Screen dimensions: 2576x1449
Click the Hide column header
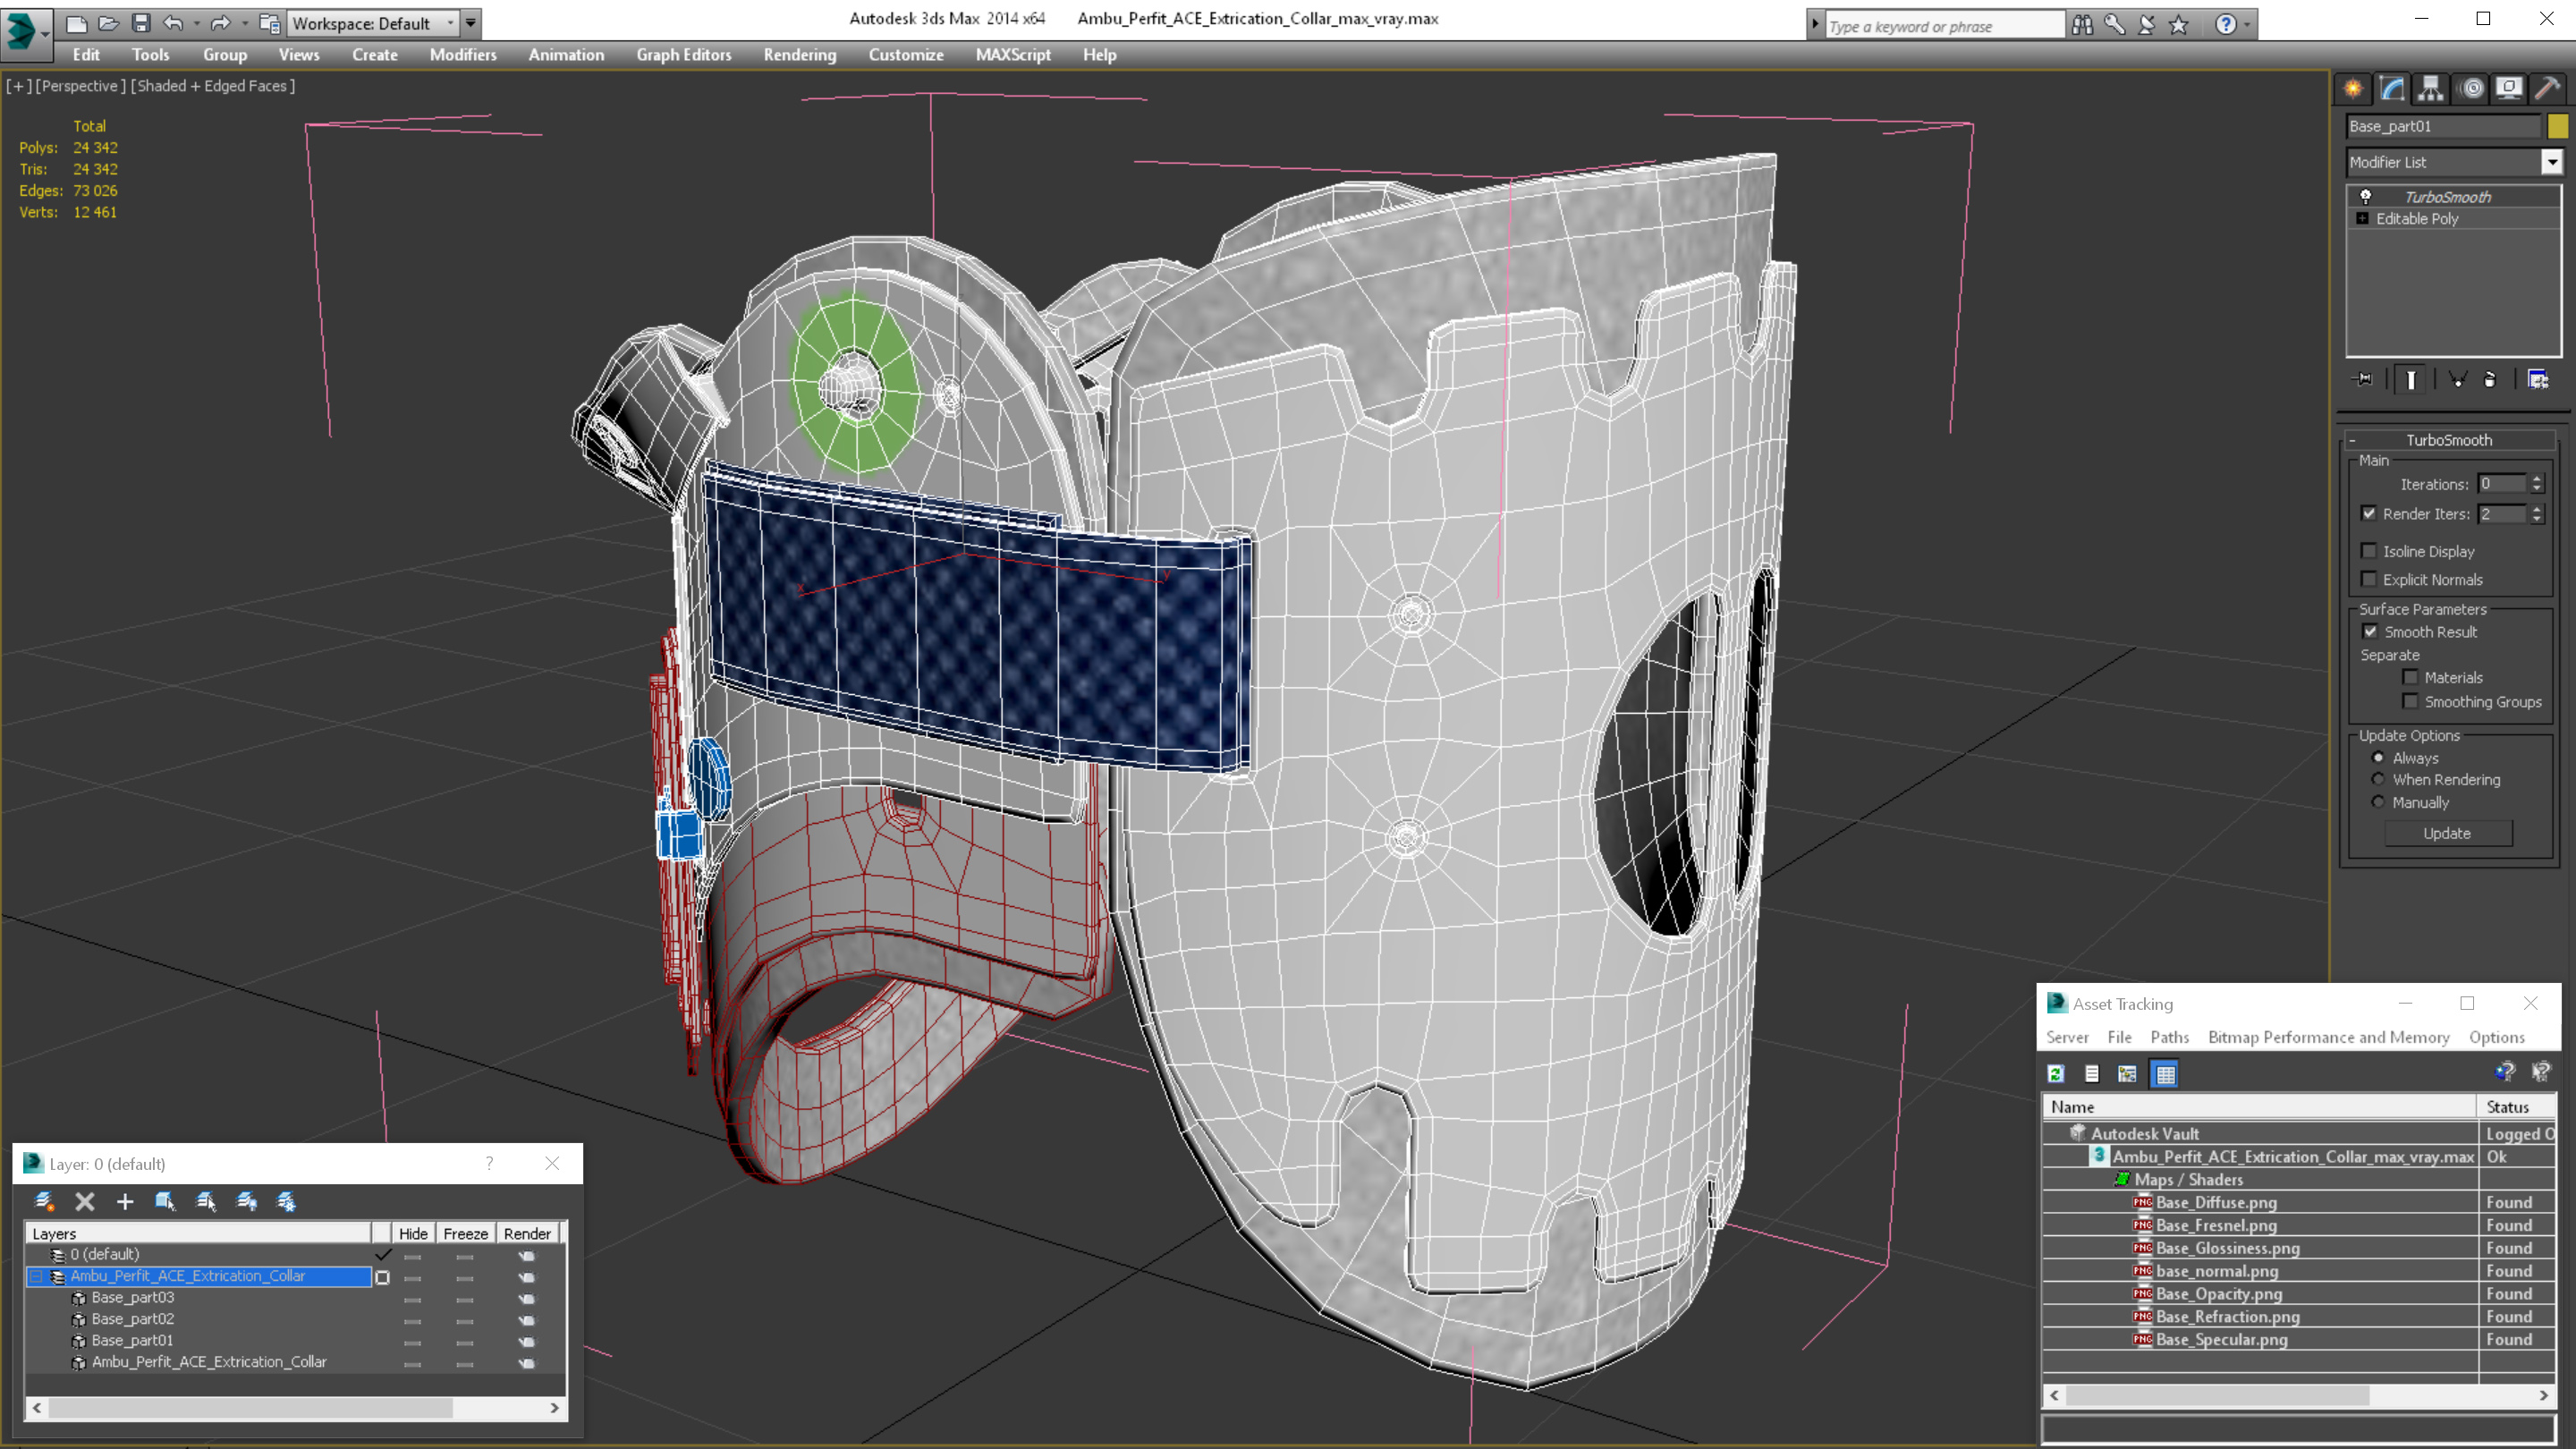coord(412,1233)
